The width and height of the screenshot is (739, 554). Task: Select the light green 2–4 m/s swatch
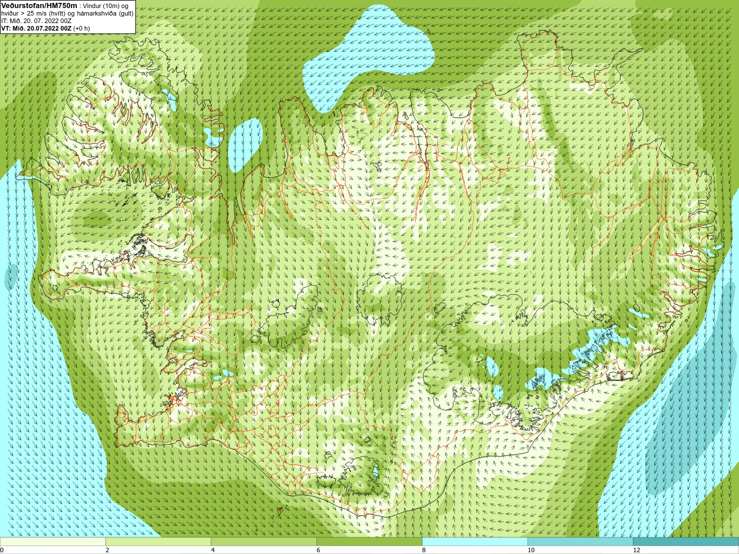click(158, 542)
